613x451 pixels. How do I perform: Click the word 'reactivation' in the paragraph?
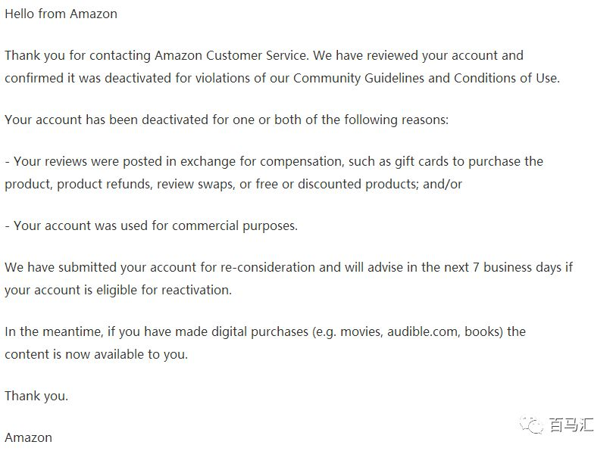[196, 290]
